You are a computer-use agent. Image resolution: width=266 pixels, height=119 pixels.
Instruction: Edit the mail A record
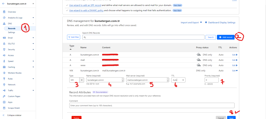tap(235, 60)
